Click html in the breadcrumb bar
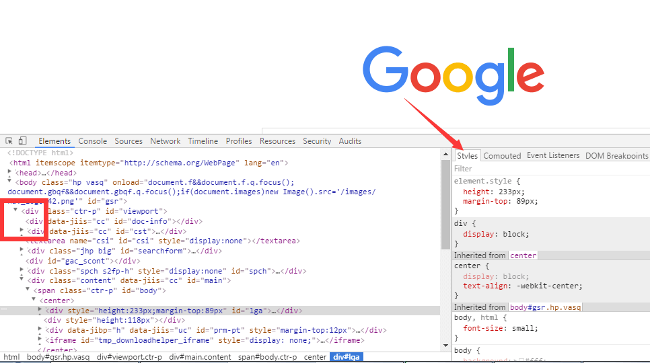Viewport: 650px width, 363px height. point(11,357)
